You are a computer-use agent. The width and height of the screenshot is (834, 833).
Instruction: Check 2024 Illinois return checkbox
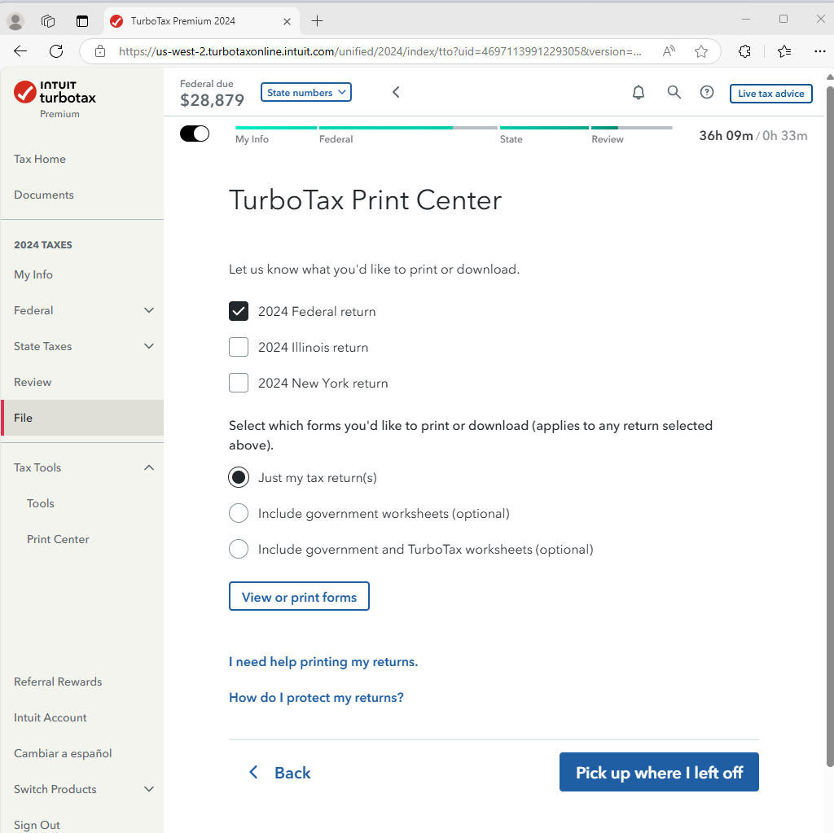click(x=239, y=347)
